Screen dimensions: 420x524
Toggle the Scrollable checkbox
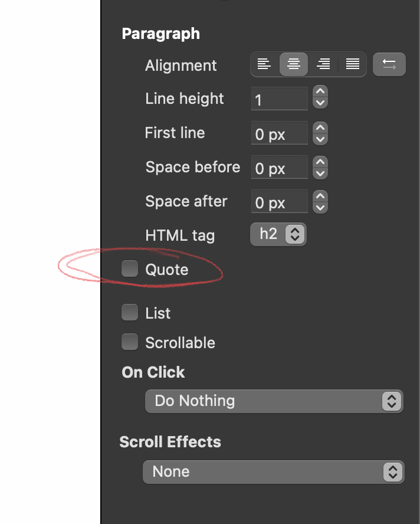coord(129,342)
